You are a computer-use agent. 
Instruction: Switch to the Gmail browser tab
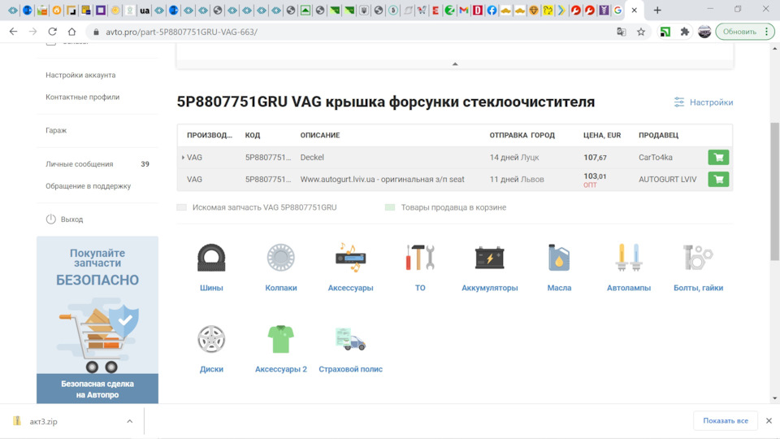(464, 10)
